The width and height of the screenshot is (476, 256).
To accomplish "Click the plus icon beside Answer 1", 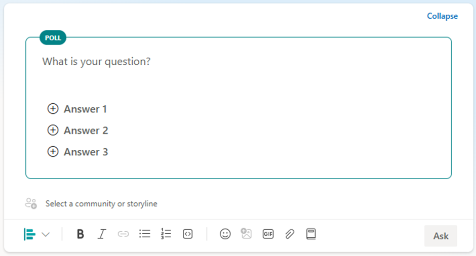I will [x=53, y=109].
